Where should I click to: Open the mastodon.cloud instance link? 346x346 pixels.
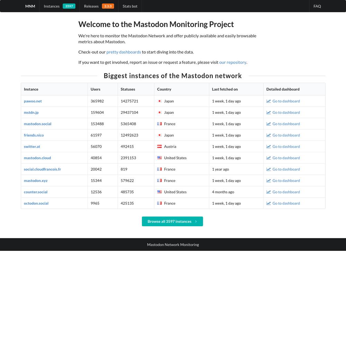pyautogui.click(x=37, y=158)
